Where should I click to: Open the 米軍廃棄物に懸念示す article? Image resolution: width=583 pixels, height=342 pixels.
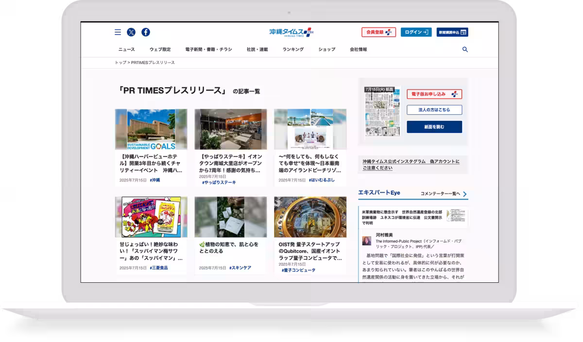tap(402, 218)
